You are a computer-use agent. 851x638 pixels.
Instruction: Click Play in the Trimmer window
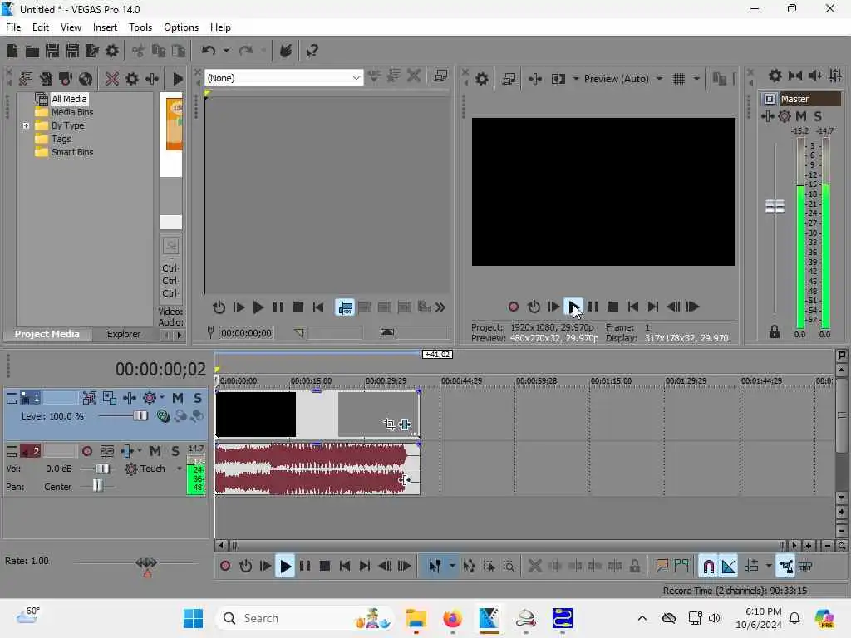tap(258, 307)
